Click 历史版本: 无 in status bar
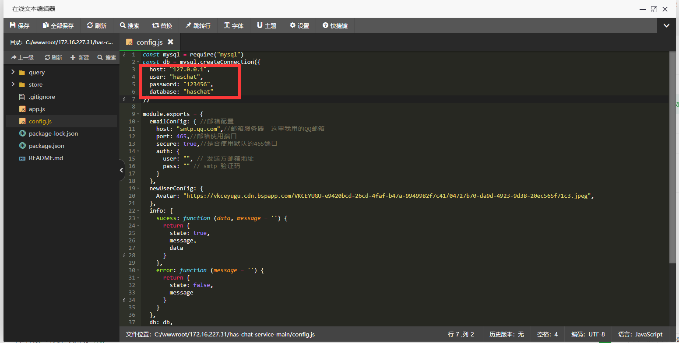The height and width of the screenshot is (343, 679). click(x=507, y=334)
